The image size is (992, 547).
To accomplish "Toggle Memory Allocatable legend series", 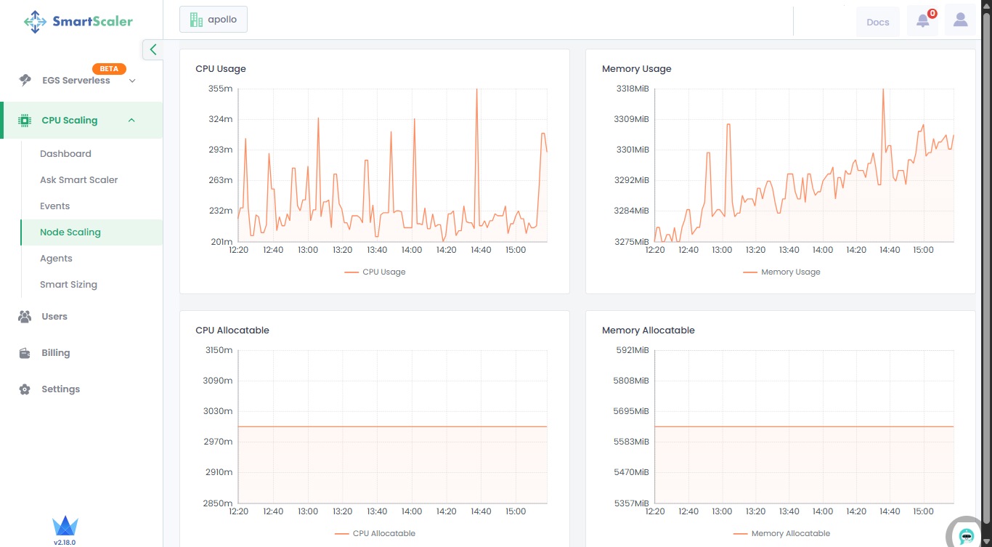I will [x=781, y=533].
